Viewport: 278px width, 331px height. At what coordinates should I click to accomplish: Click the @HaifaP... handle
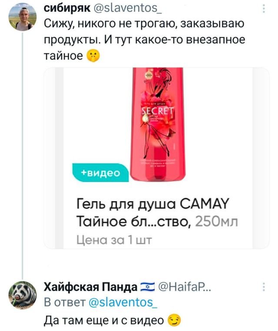click(184, 287)
